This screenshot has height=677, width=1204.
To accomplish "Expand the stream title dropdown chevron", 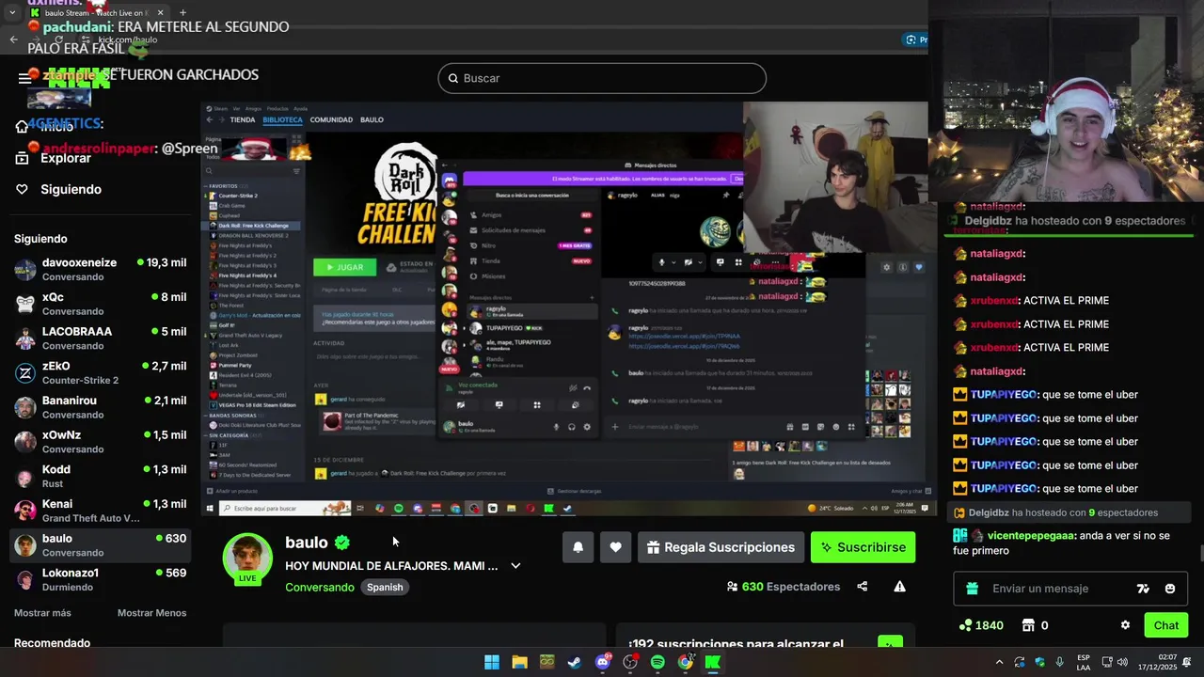I will pos(515,566).
